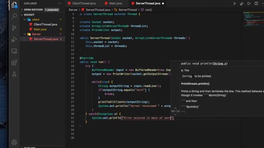Viewport: 264px width, 148px height.
Task: Click the printToAllClients call on line 27
Action: (x=124, y=102)
